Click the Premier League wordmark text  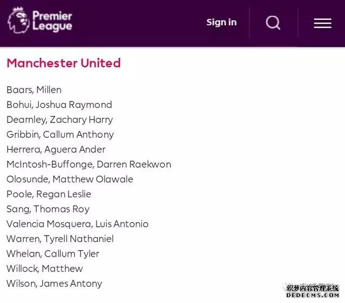(52, 21)
